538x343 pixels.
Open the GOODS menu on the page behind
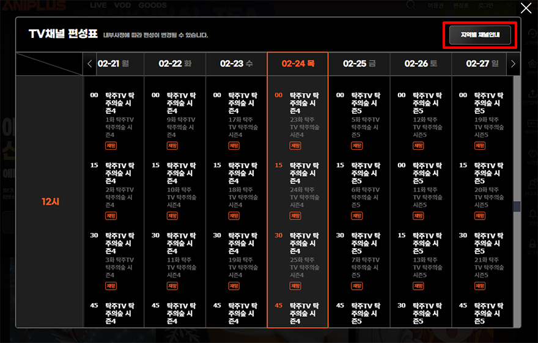tap(153, 5)
